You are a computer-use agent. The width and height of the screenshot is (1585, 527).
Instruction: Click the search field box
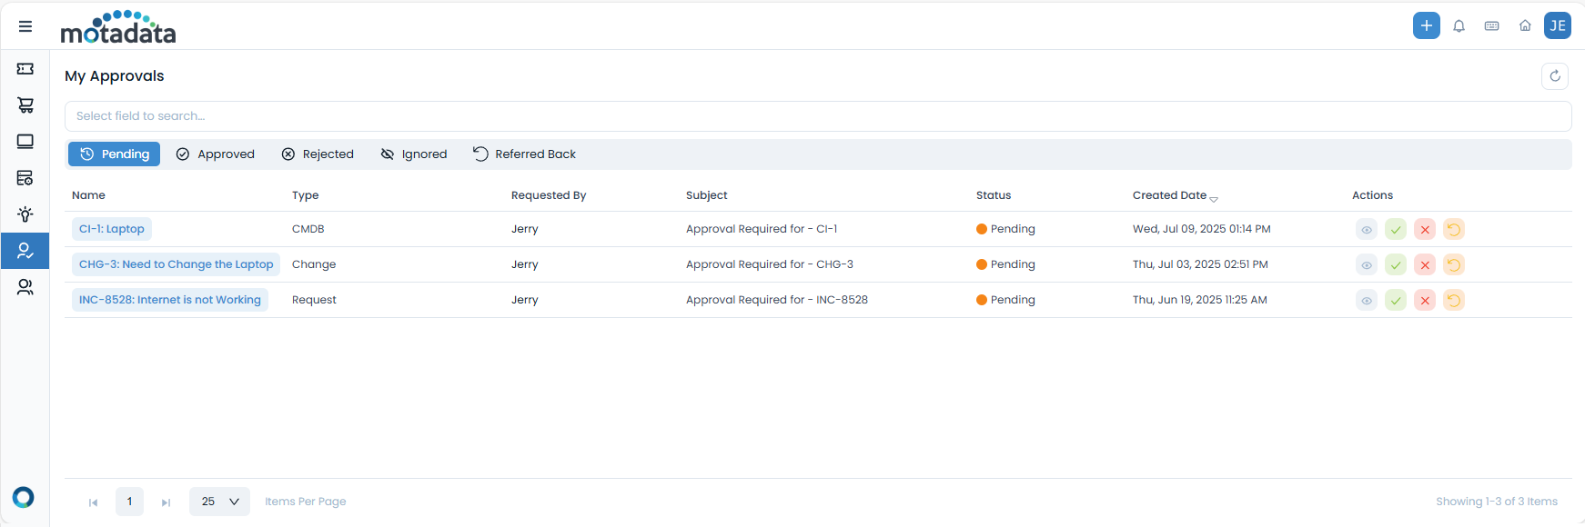coord(817,116)
